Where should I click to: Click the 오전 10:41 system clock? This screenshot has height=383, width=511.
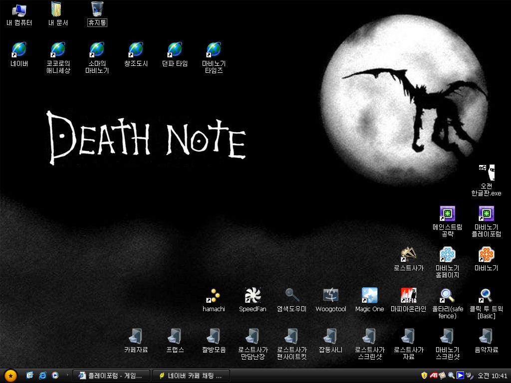point(493,376)
